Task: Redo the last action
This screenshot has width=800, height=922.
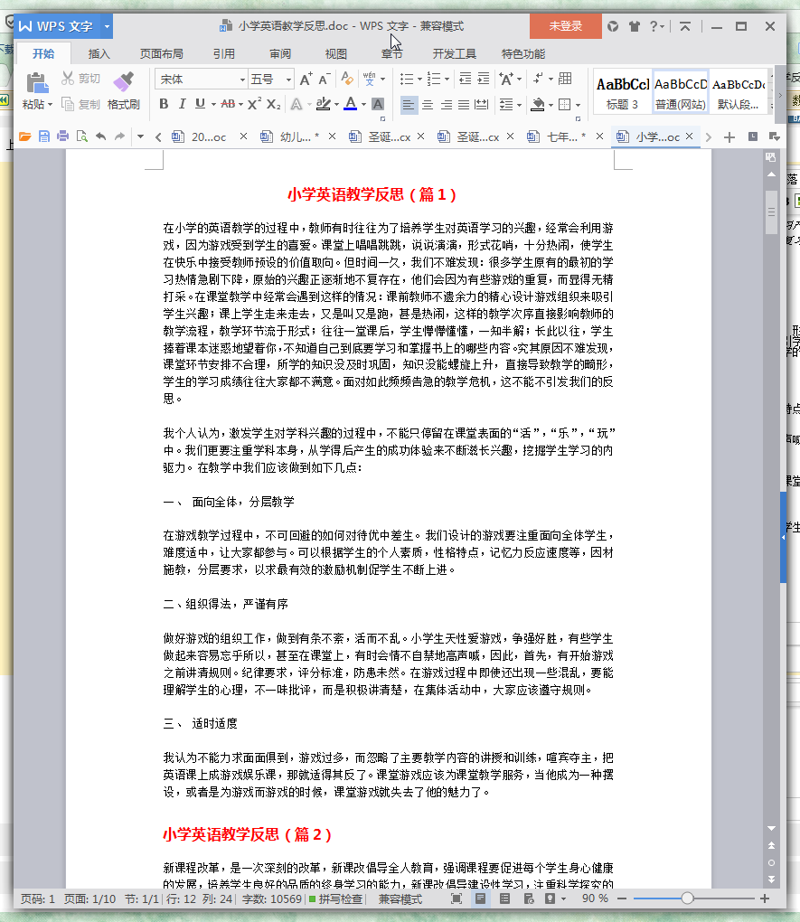Action: point(119,136)
